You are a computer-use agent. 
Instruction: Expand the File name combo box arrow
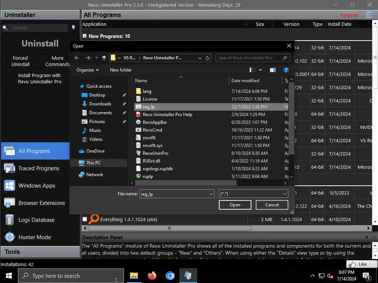pyautogui.click(x=211, y=194)
